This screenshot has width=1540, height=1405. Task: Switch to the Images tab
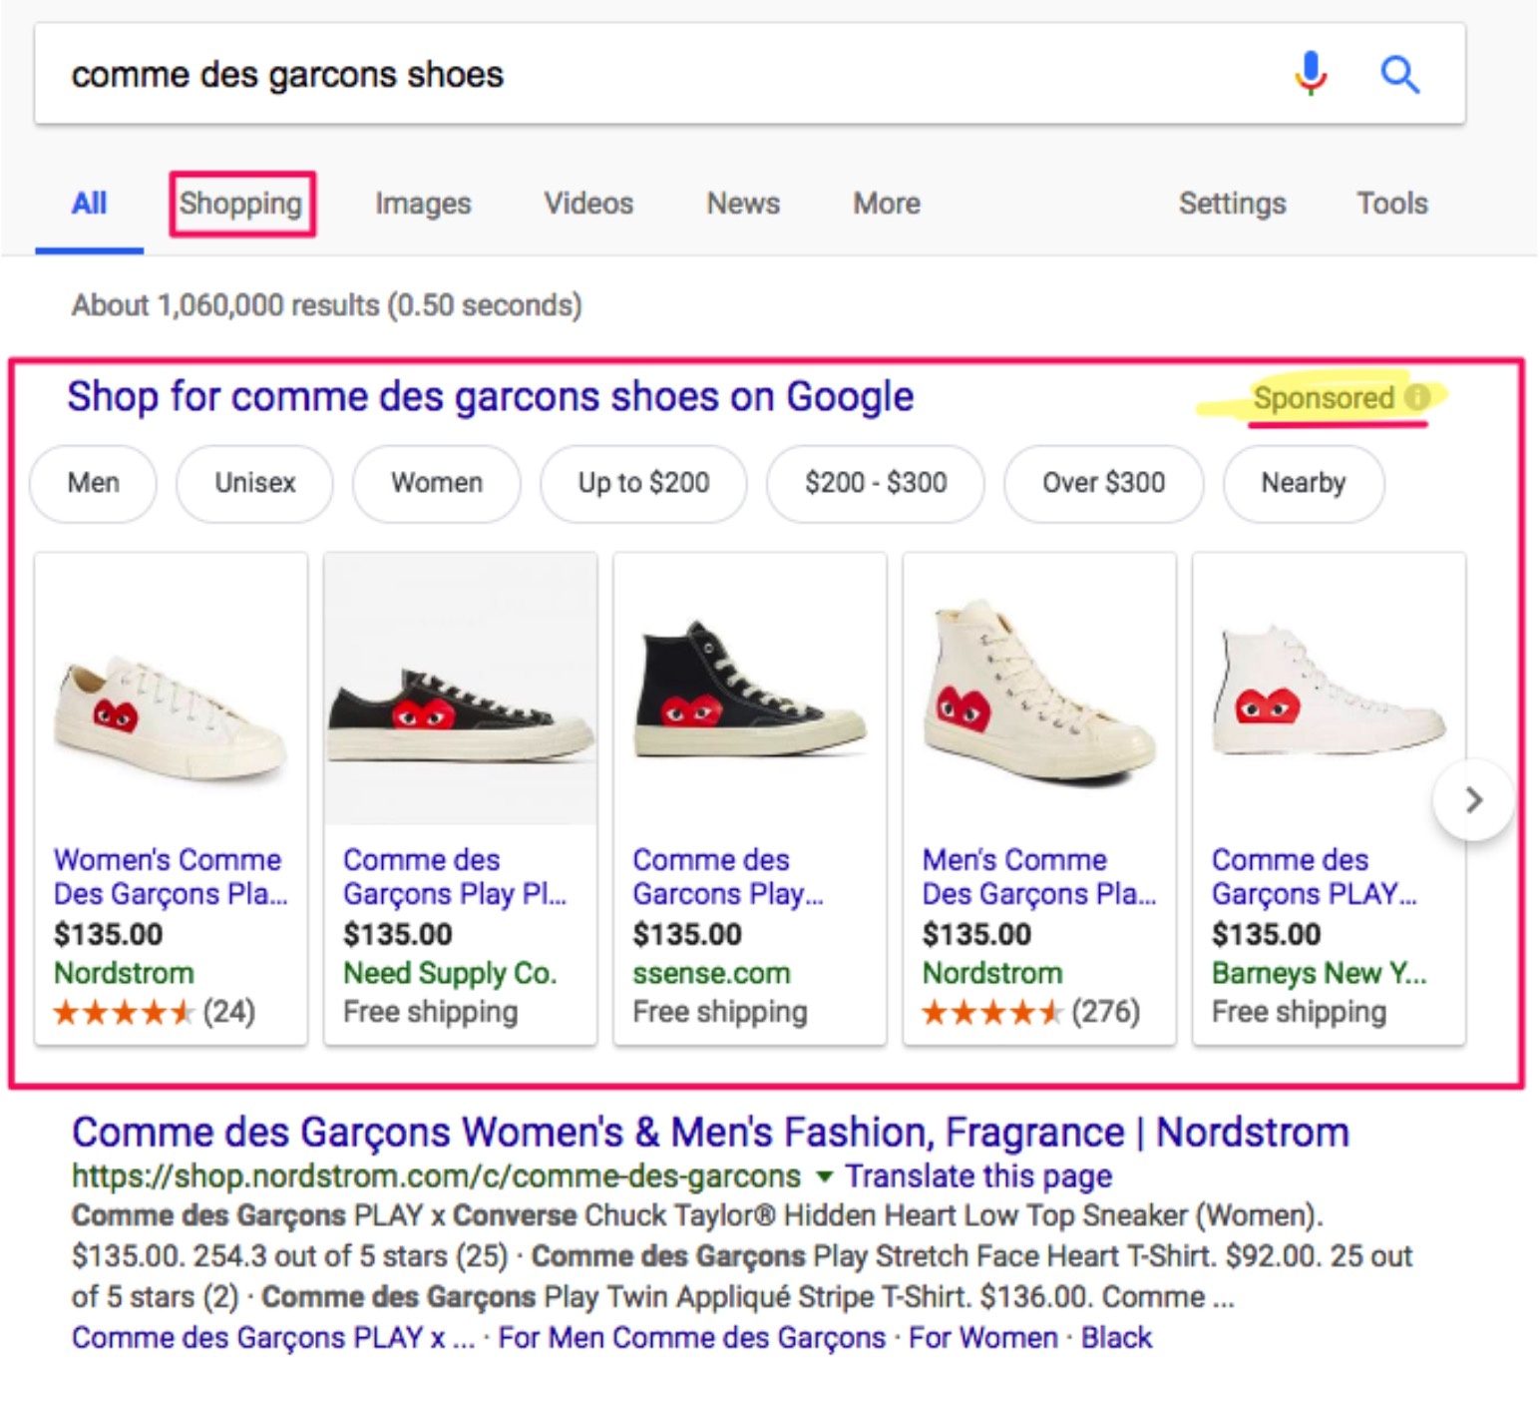(423, 204)
